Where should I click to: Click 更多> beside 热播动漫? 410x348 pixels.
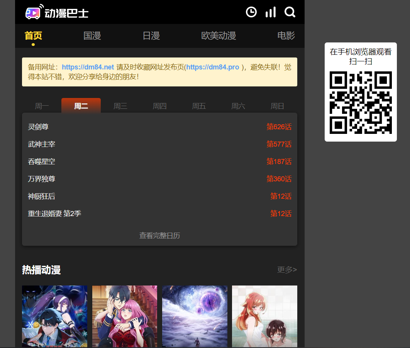287,270
